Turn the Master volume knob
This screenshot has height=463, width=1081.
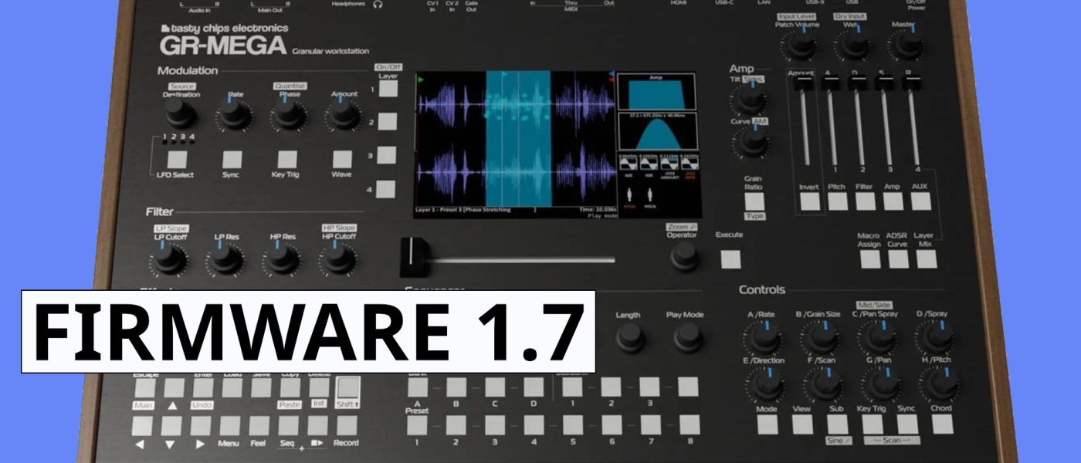[x=904, y=47]
